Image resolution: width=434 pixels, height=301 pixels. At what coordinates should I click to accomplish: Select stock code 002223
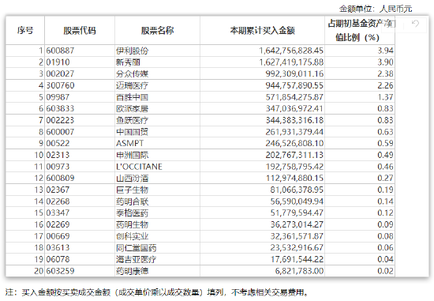coord(60,120)
